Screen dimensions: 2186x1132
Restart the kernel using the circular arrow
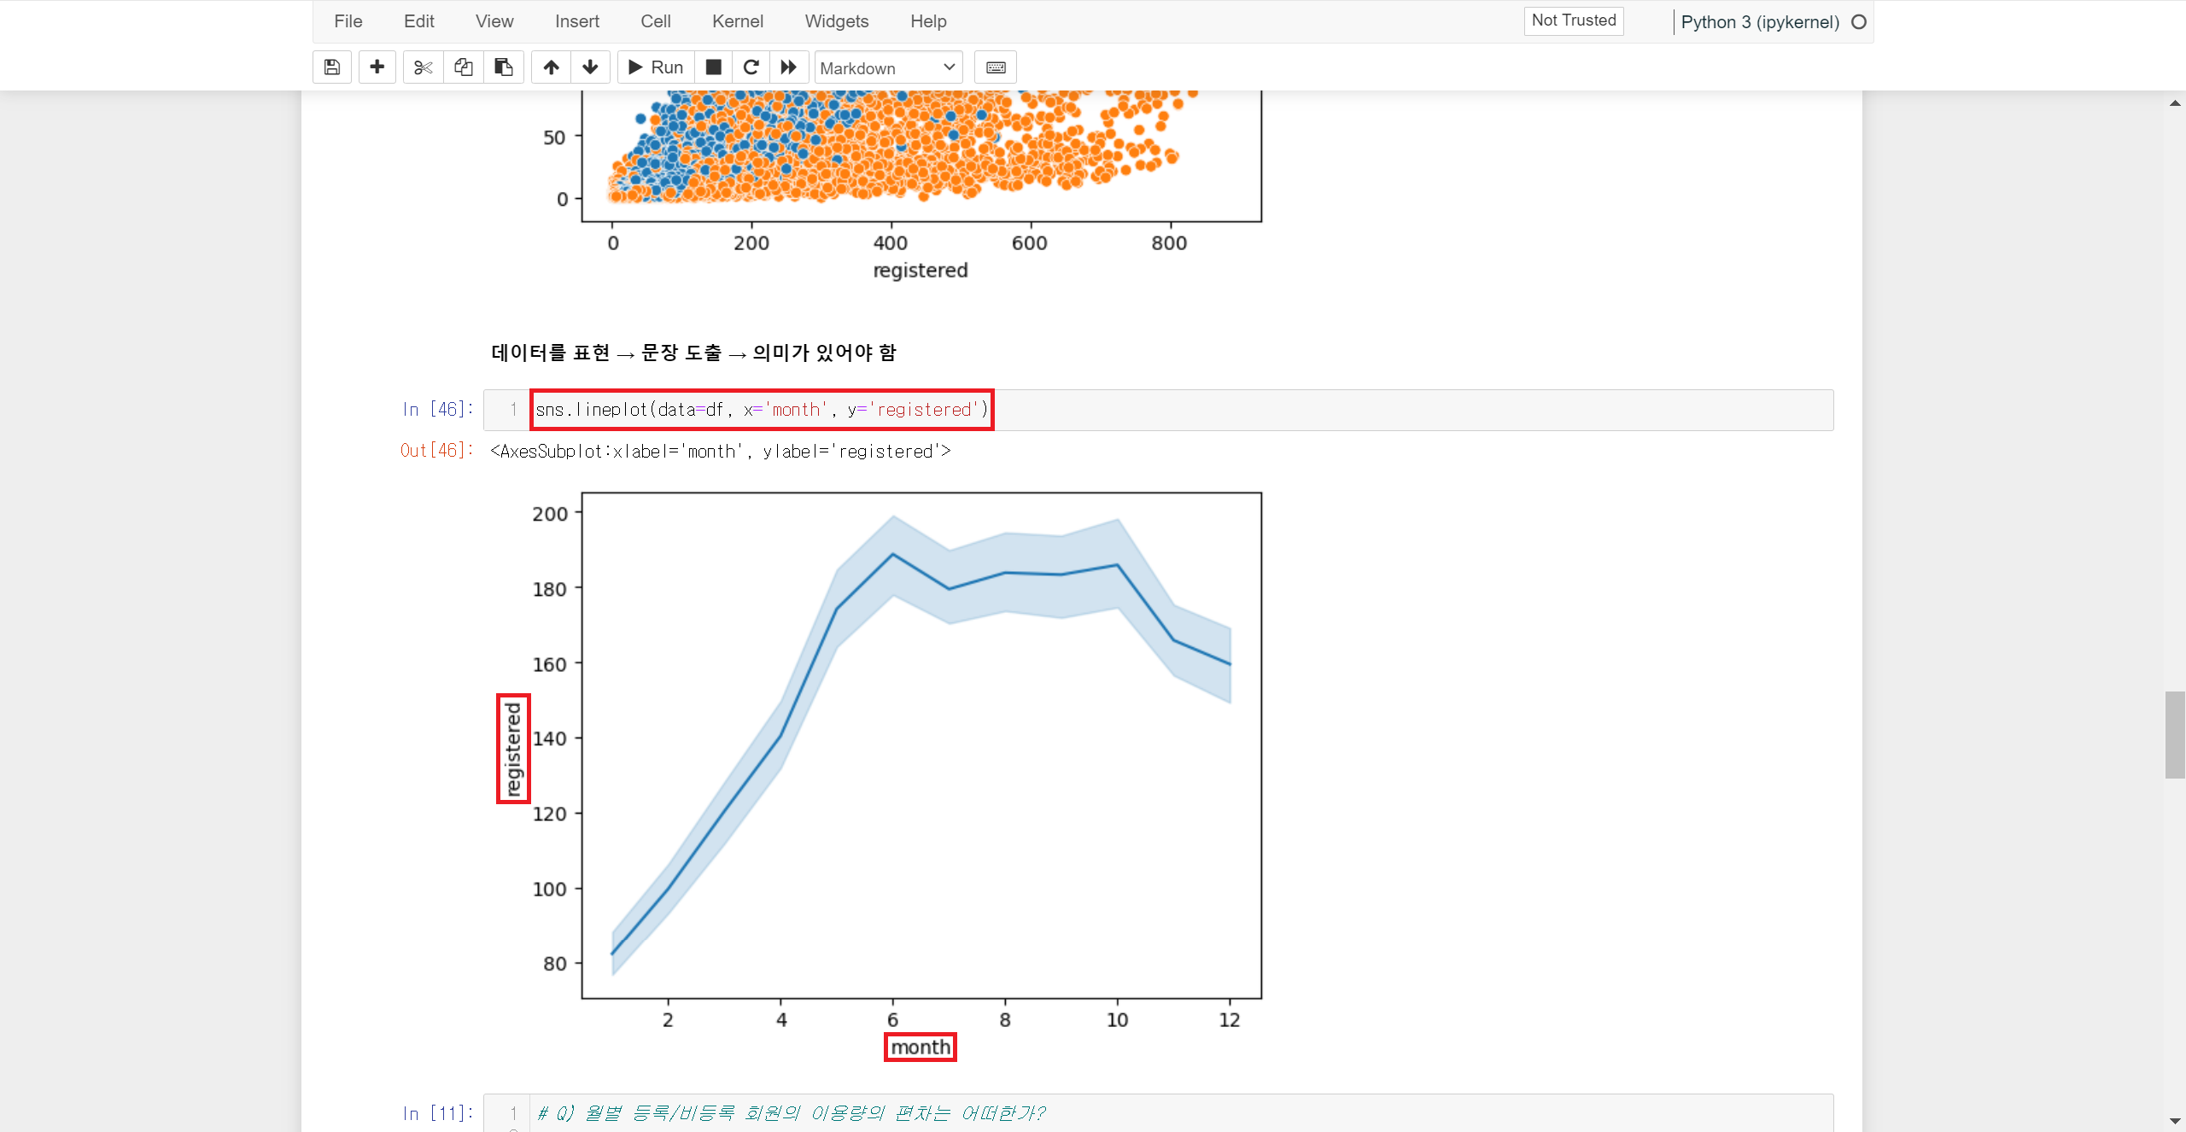pos(751,67)
